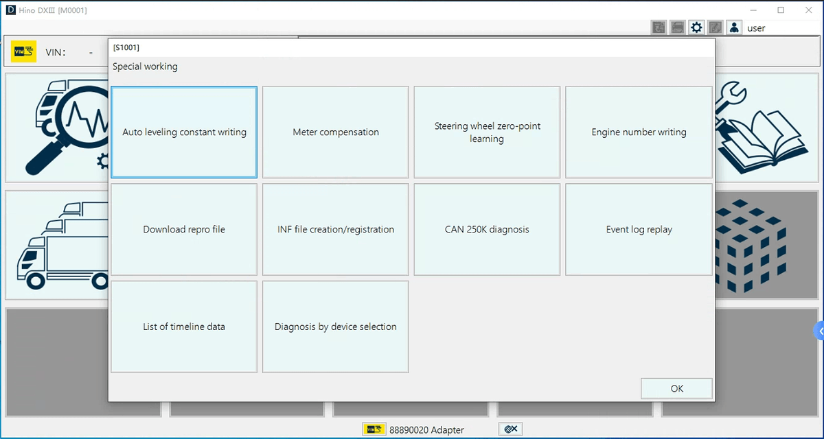The width and height of the screenshot is (824, 439).
Task: Open Event log replay
Action: pyautogui.click(x=639, y=230)
